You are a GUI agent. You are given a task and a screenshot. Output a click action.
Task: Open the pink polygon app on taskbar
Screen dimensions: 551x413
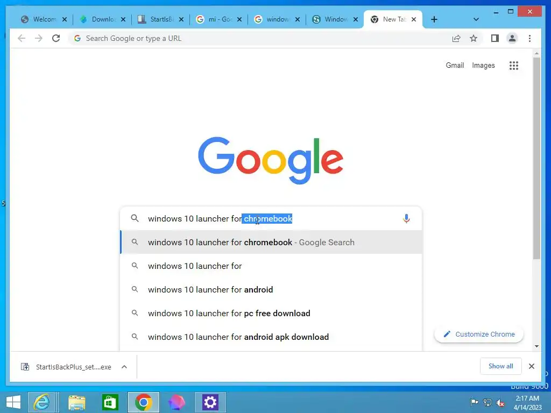176,402
